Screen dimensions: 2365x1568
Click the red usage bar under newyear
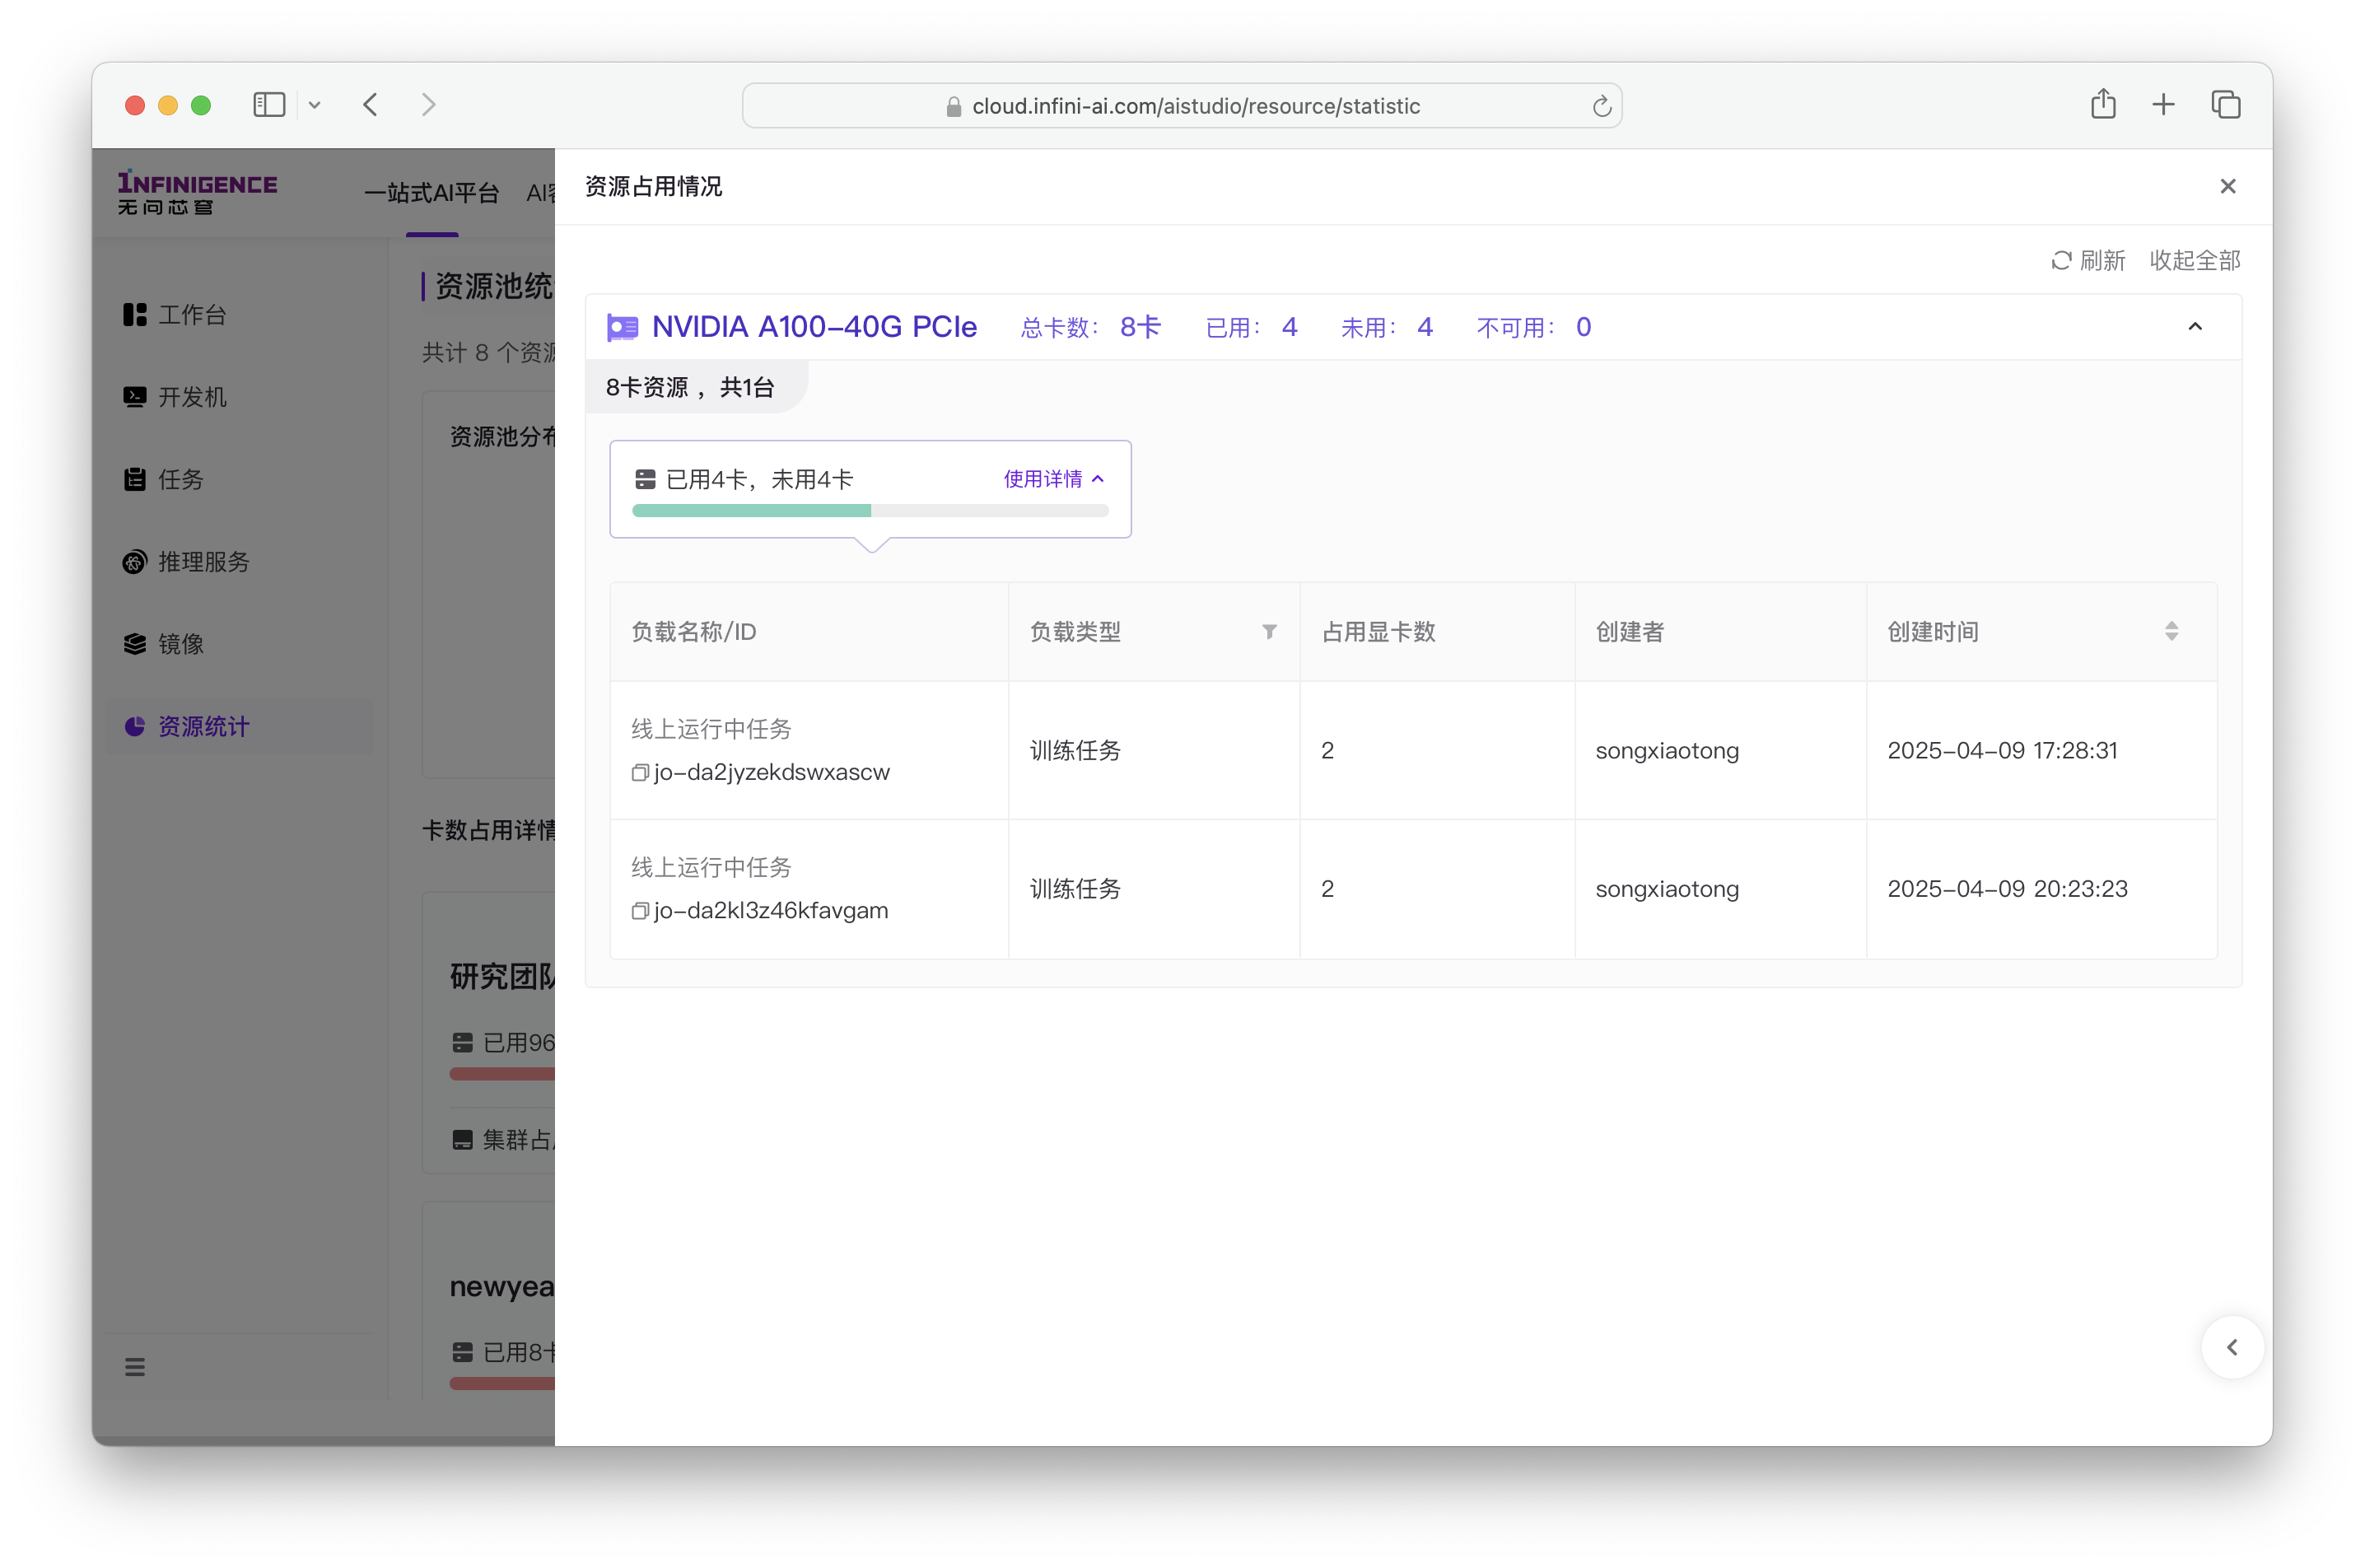502,1384
